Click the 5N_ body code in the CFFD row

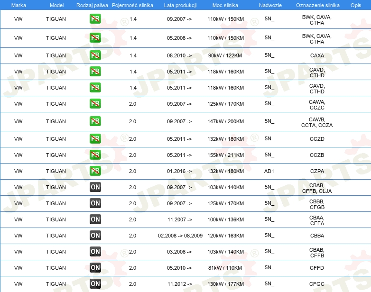(x=269, y=267)
